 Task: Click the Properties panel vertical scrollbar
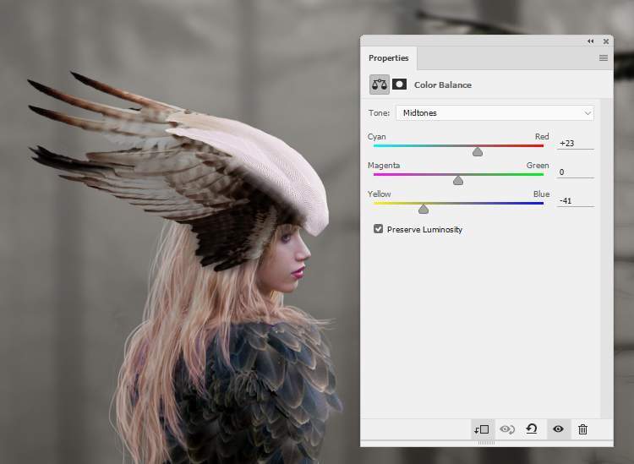point(606,258)
